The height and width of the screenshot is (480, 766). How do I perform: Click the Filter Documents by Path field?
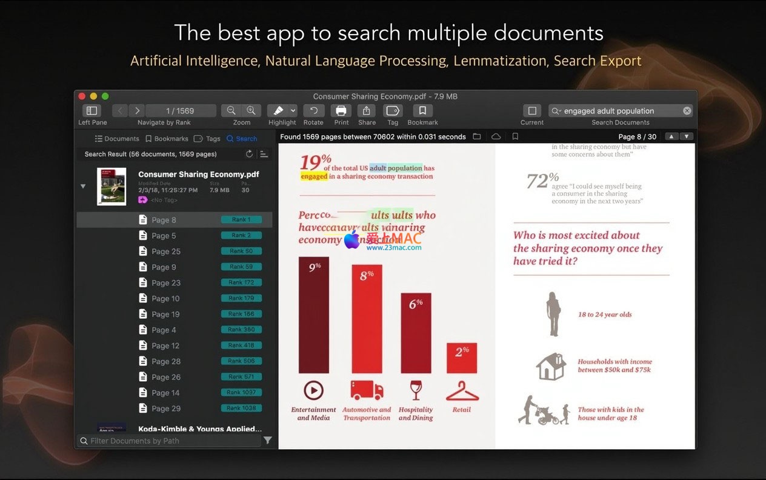coord(173,441)
